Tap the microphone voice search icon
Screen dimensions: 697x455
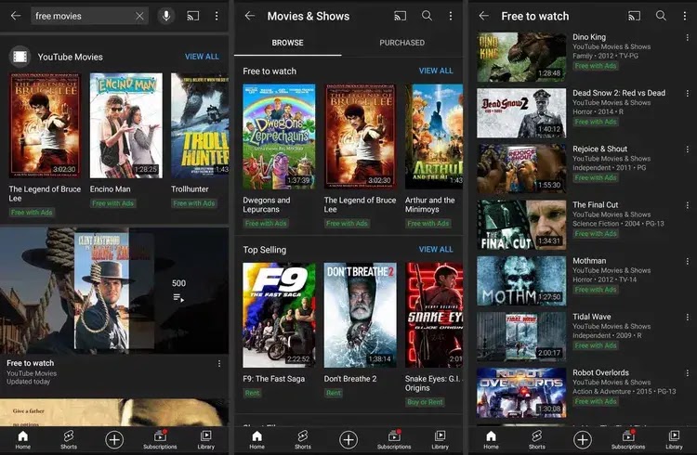pyautogui.click(x=166, y=16)
